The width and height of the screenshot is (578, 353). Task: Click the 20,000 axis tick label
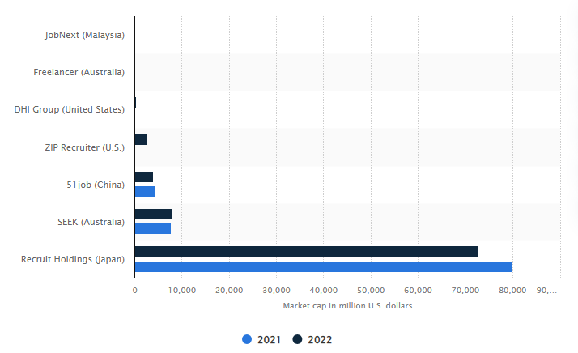coord(229,291)
